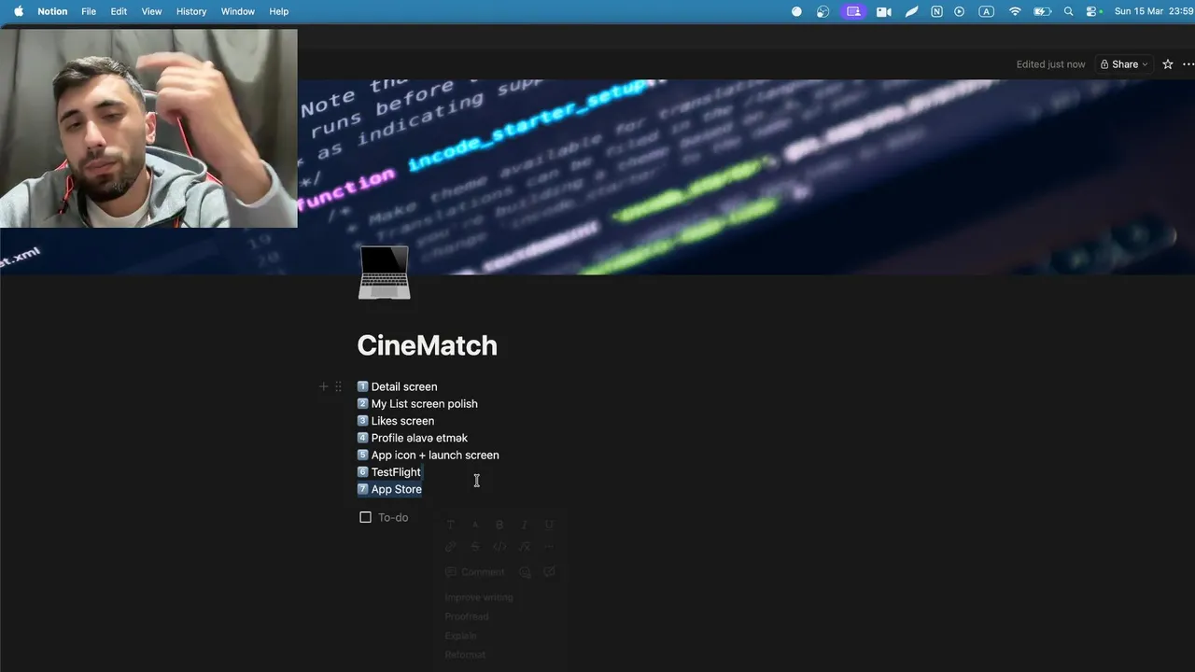
Task: Favorite the page with the star icon
Action: coord(1167,64)
